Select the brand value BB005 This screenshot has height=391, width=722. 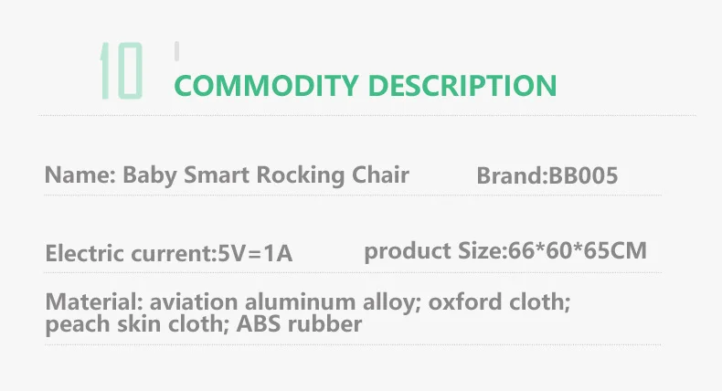583,176
